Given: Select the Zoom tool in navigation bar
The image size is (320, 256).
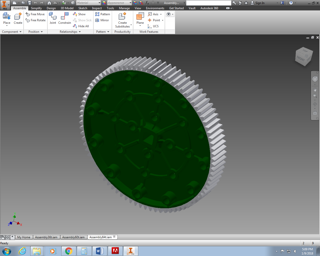Looking at the screenshot, I should pos(315,96).
